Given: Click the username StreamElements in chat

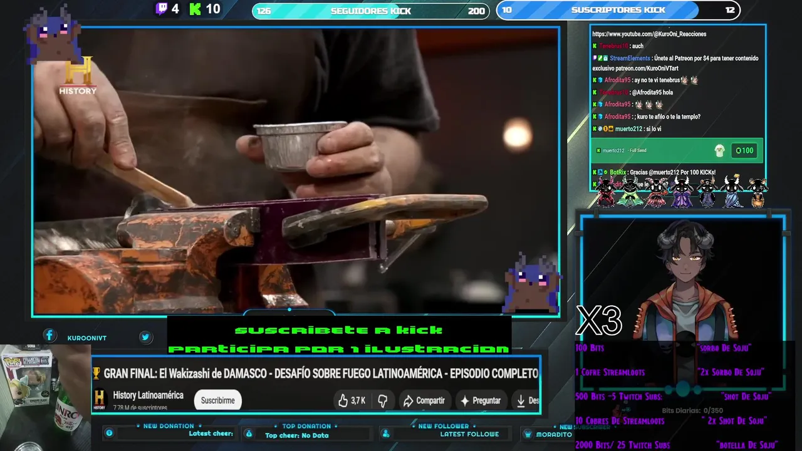Looking at the screenshot, I should point(630,58).
